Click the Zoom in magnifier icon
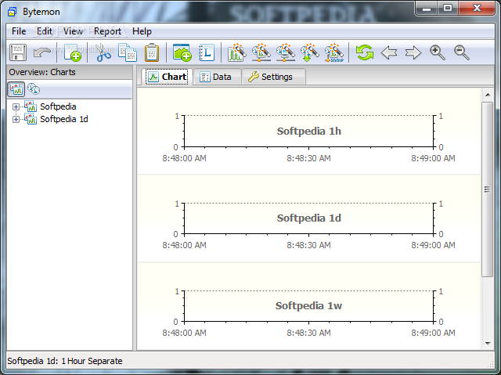The image size is (501, 375). [x=438, y=52]
